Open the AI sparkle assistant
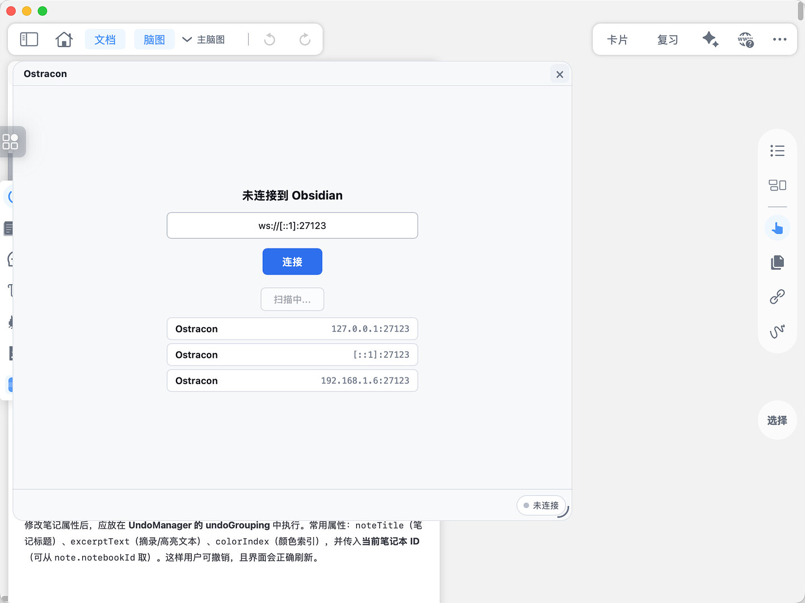The image size is (805, 603). tap(711, 39)
